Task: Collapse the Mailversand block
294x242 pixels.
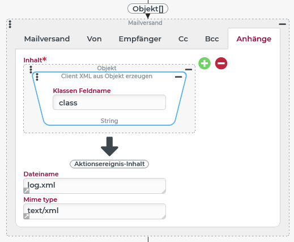Action: tap(283, 24)
